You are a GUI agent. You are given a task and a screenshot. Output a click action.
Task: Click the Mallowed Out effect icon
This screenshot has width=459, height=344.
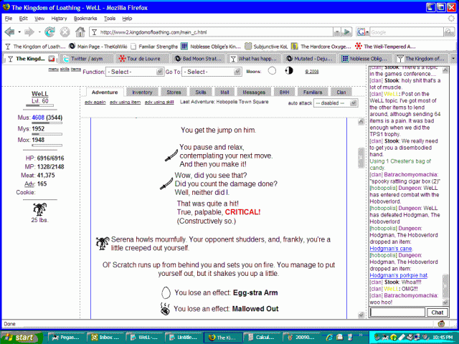coord(166,309)
